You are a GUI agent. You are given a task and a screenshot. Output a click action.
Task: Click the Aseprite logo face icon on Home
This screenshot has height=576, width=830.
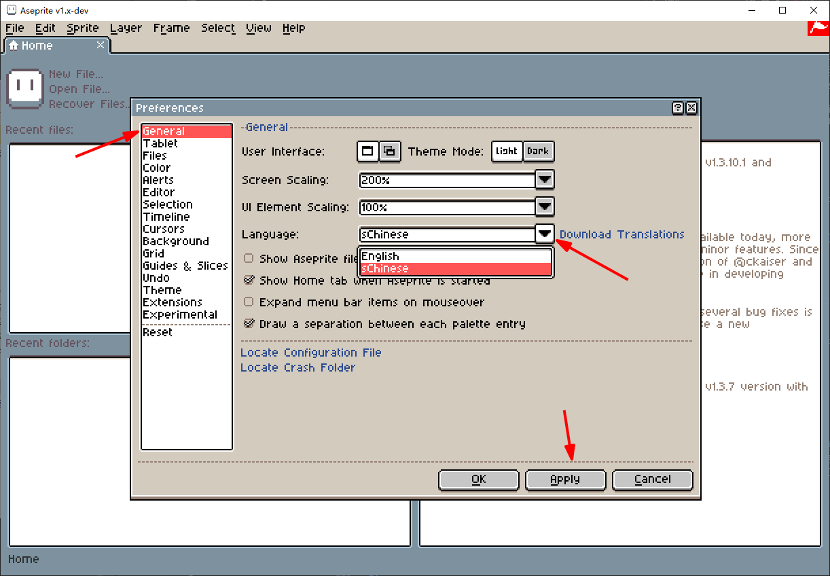coord(26,88)
